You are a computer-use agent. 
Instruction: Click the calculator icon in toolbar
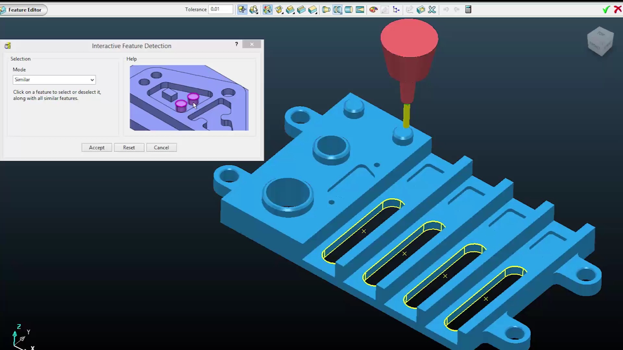coord(468,10)
